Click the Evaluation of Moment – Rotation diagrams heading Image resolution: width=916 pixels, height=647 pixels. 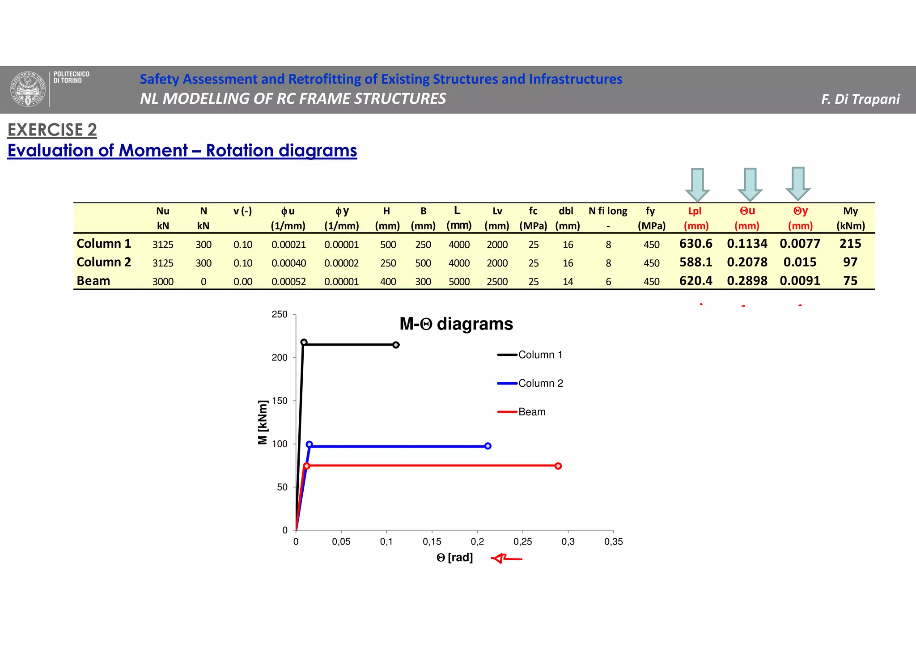point(182,151)
